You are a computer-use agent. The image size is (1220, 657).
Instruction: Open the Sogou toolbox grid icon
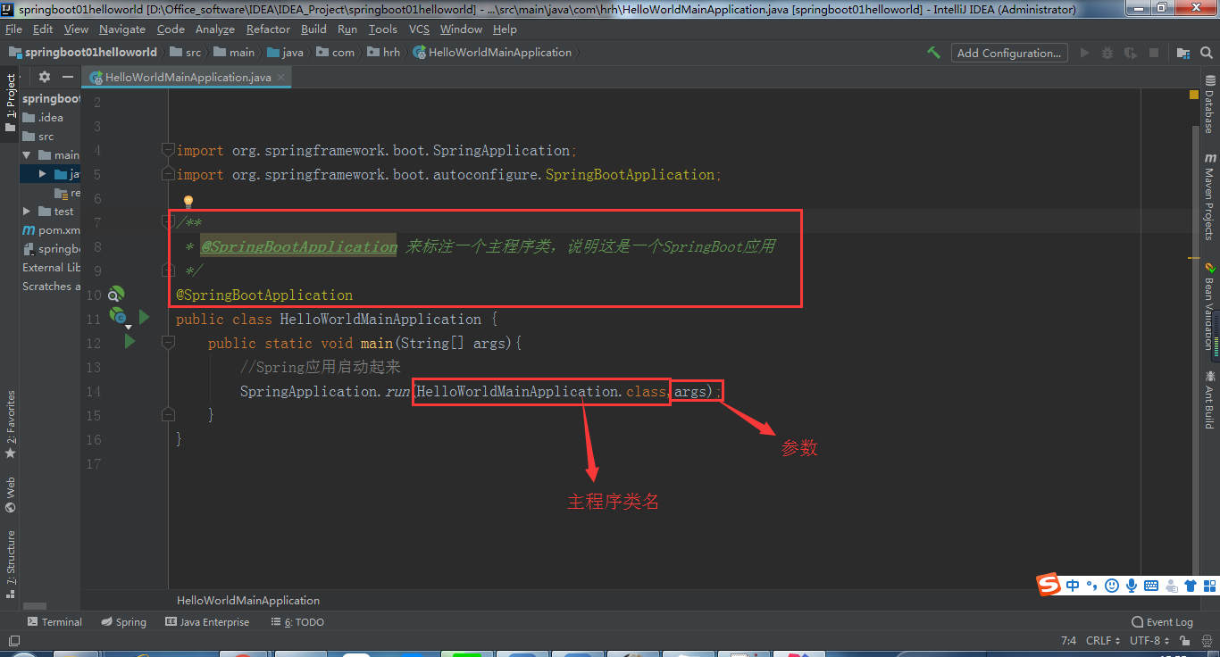(1208, 586)
